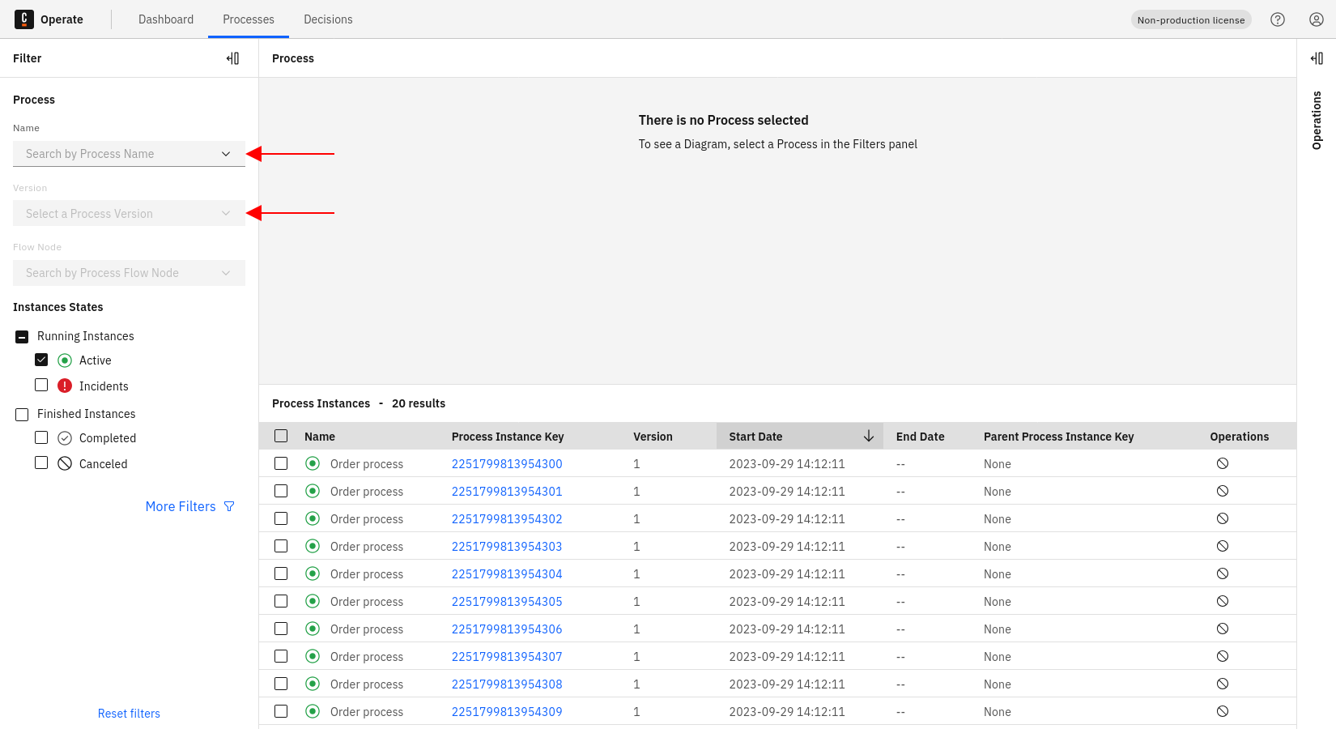Tick the Canceled instances checkbox
Image resolution: width=1336 pixels, height=729 pixels.
41,463
